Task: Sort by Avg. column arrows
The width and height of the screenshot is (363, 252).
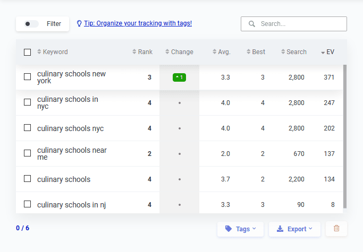Action: click(x=215, y=52)
